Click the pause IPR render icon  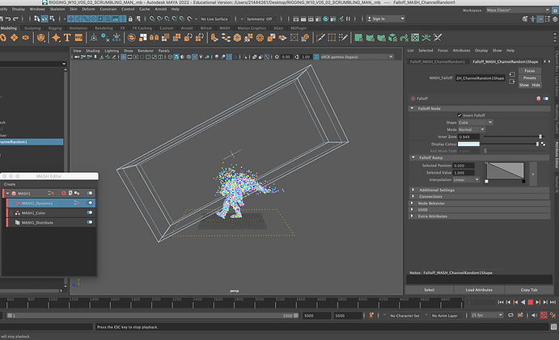[x=348, y=19]
